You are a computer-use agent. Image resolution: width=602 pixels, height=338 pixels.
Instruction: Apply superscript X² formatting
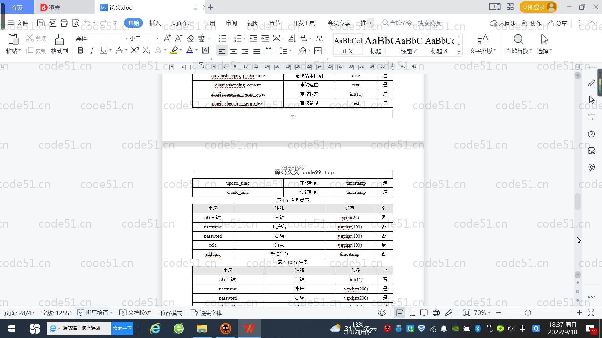pos(135,50)
